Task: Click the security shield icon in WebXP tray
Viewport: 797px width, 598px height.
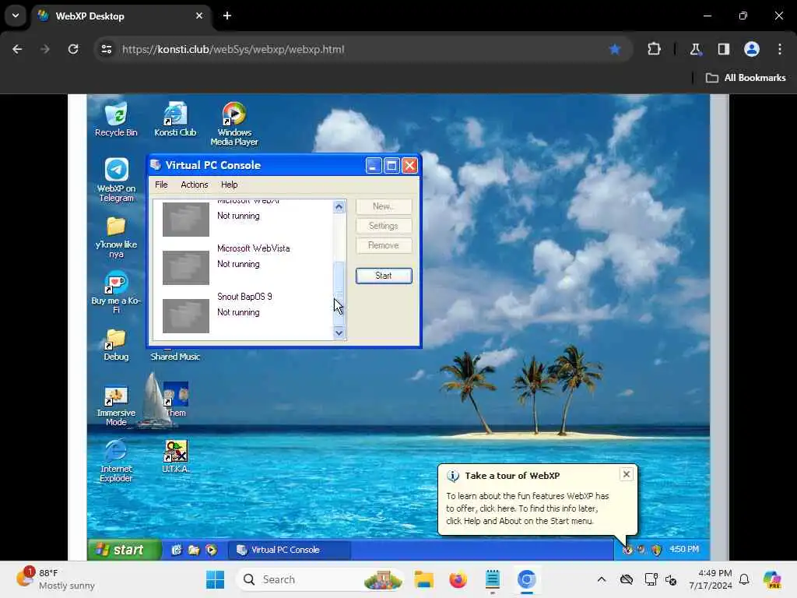Action: [656, 549]
